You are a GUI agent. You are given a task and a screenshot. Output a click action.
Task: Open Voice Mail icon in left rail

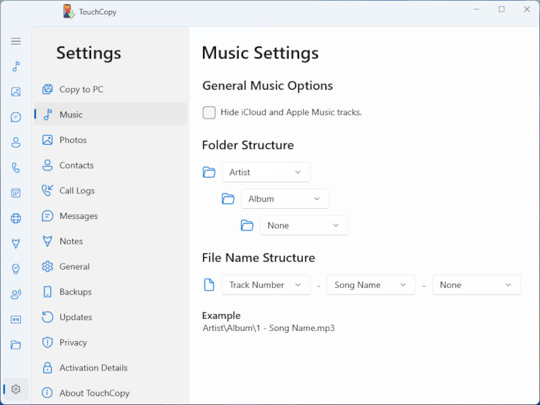(x=16, y=294)
